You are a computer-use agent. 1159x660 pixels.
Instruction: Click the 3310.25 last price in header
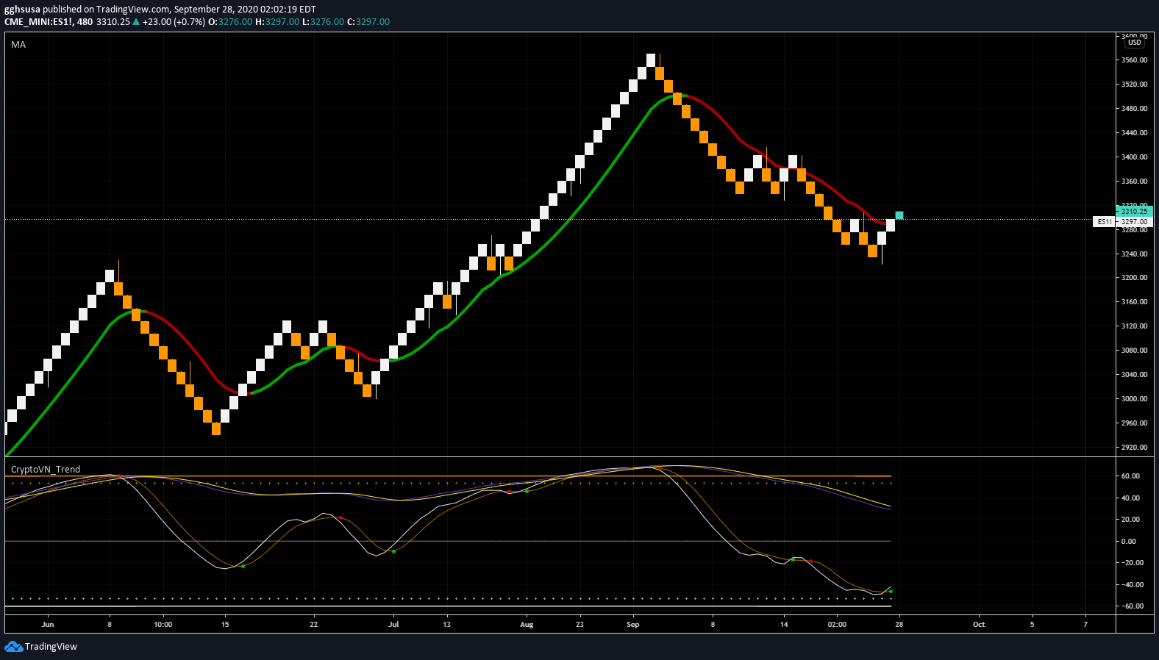[x=113, y=21]
